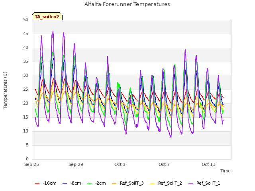255x191 pixels.
Task: Click the Oct 3 x-axis label
Action: 120,164
